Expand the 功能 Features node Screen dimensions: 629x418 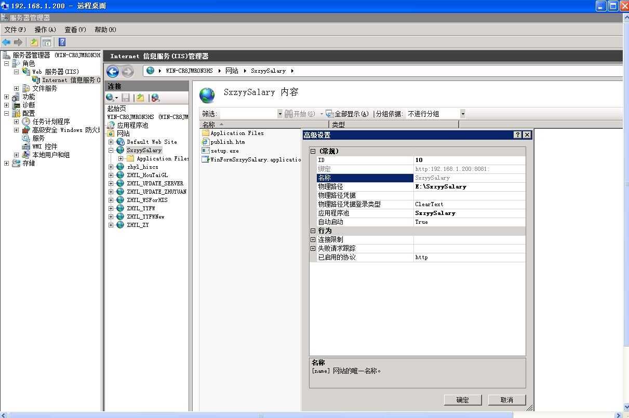[x=6, y=97]
